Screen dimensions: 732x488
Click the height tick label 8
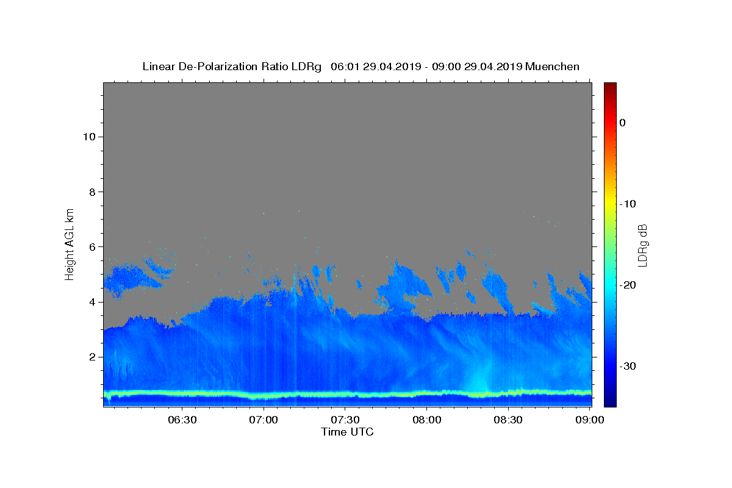pyautogui.click(x=91, y=192)
